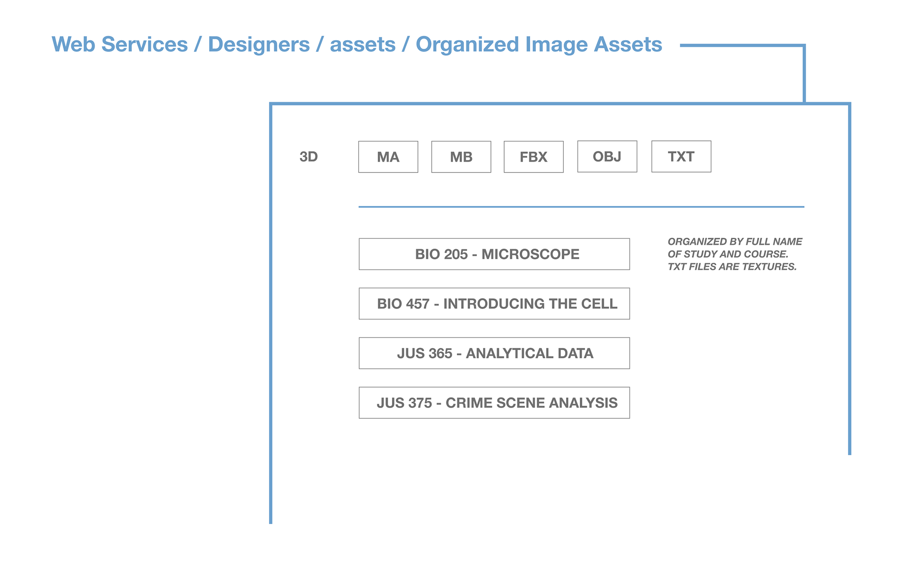The image size is (908, 563).
Task: Click the TXT textures file box
Action: coord(681,156)
